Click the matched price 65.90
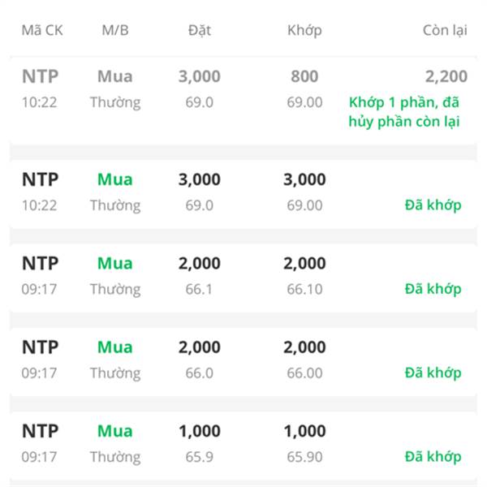The image size is (487, 487). pyautogui.click(x=304, y=457)
